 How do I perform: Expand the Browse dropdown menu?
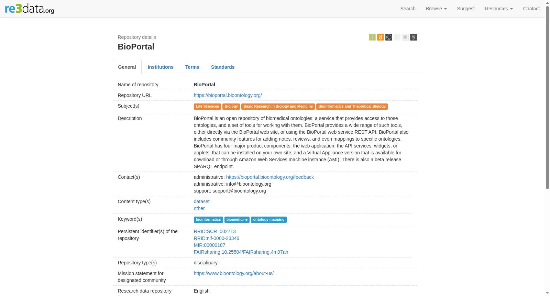coord(436,9)
